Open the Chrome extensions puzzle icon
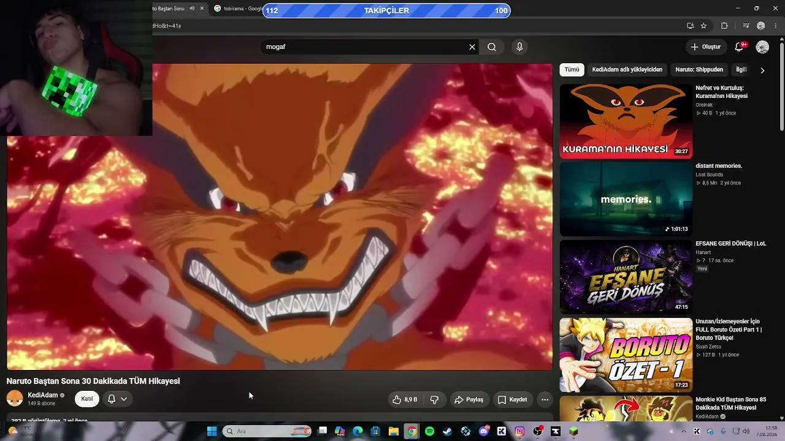The image size is (785, 441). [x=724, y=26]
